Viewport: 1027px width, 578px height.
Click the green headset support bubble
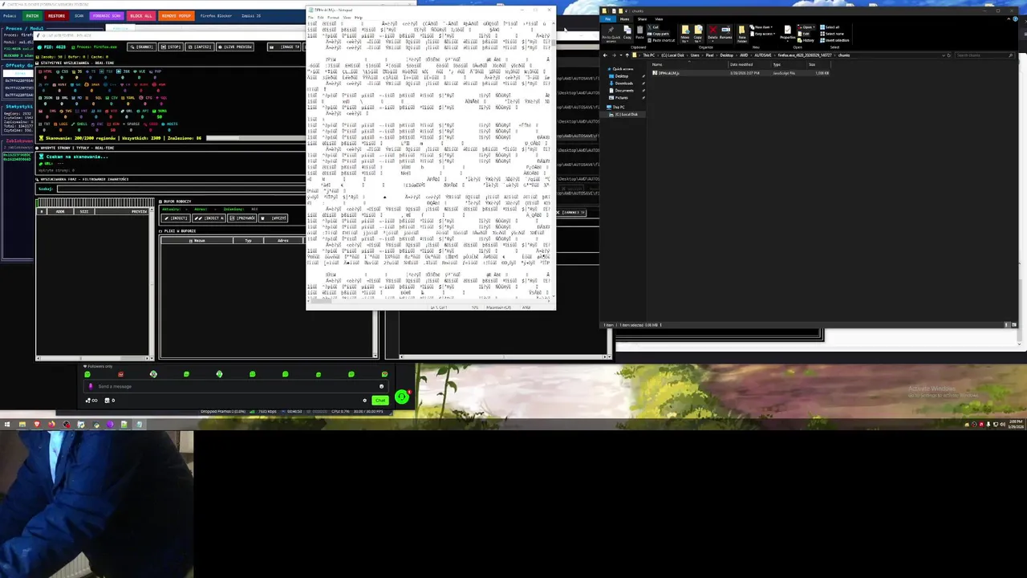pyautogui.click(x=402, y=397)
